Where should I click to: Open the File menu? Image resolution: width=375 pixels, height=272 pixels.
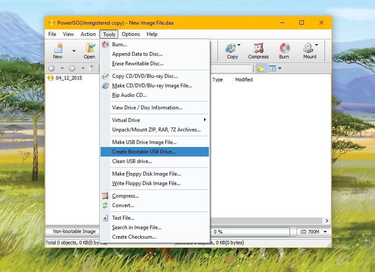[52, 34]
